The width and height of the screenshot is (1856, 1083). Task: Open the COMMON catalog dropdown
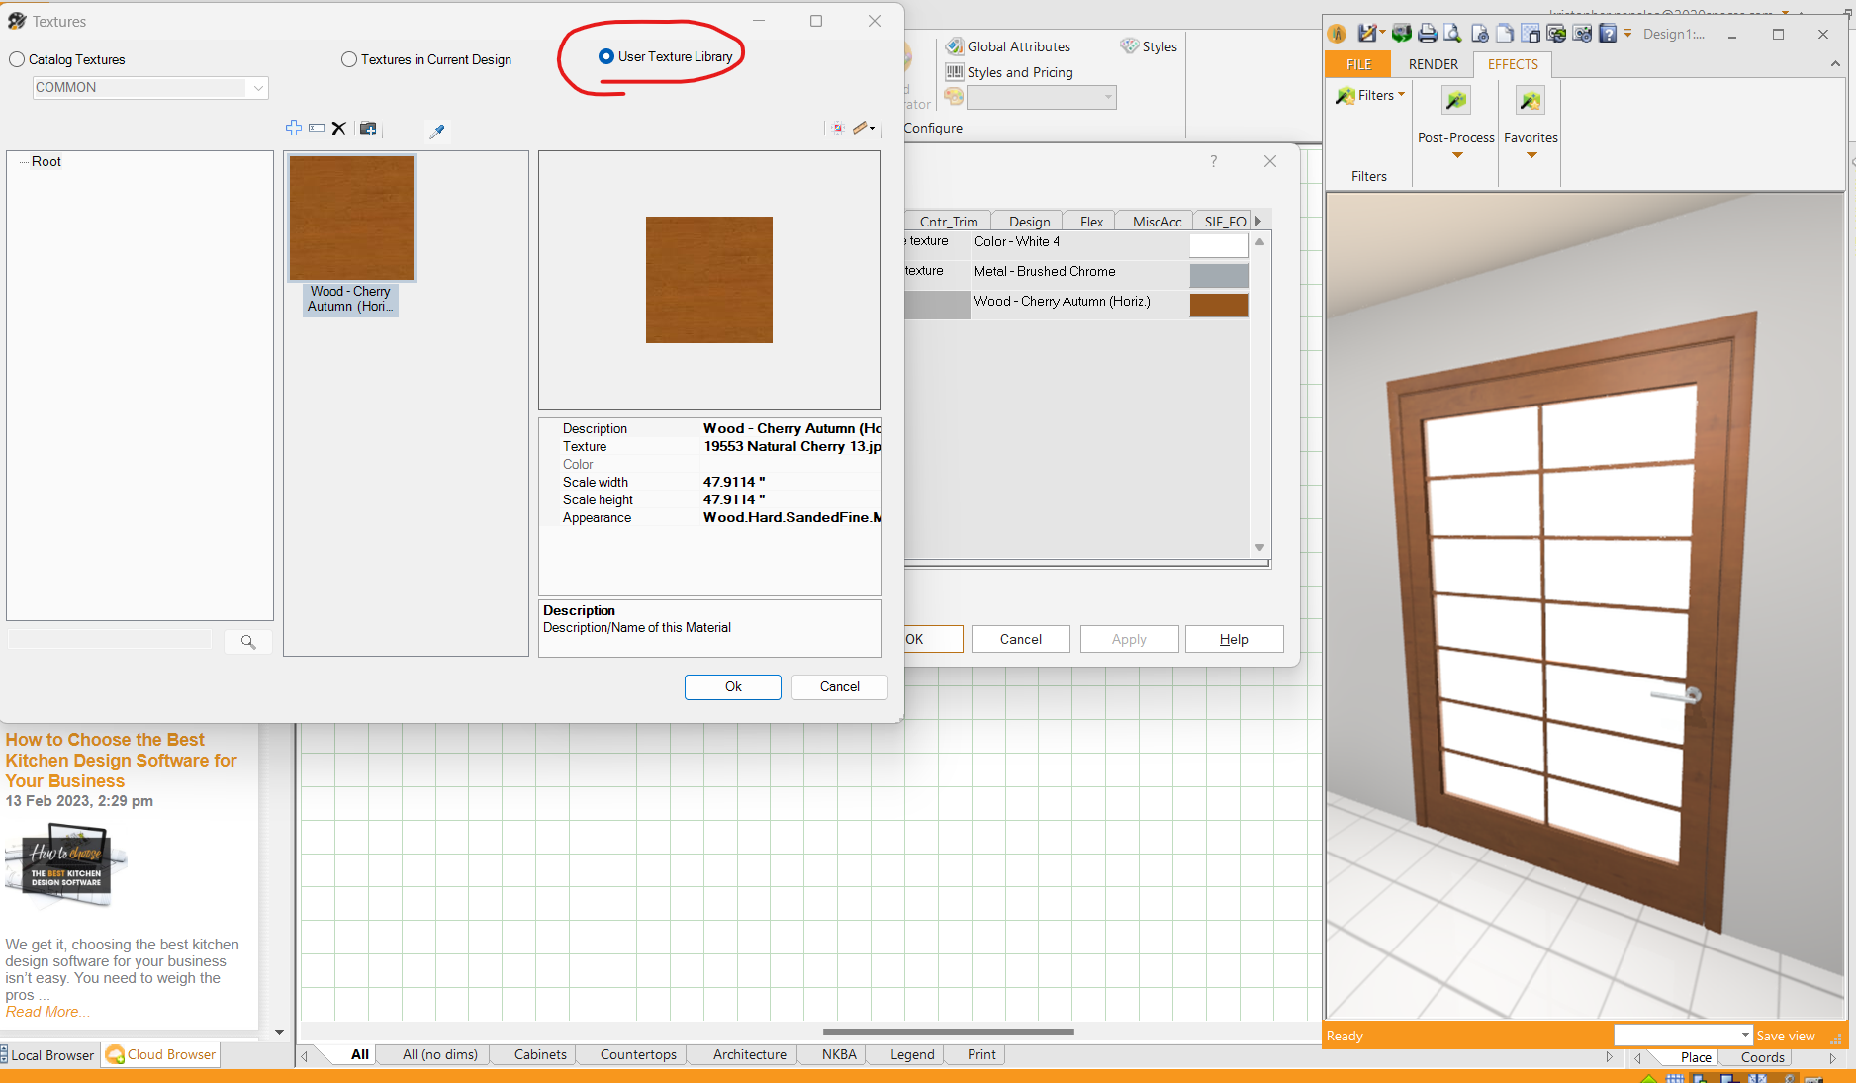258,88
